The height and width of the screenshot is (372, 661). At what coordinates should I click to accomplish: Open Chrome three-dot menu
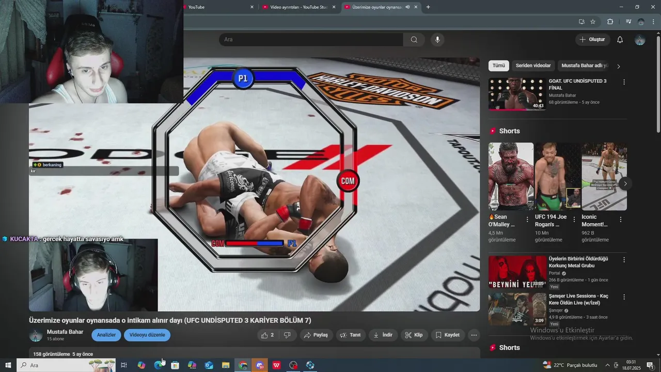click(x=654, y=22)
